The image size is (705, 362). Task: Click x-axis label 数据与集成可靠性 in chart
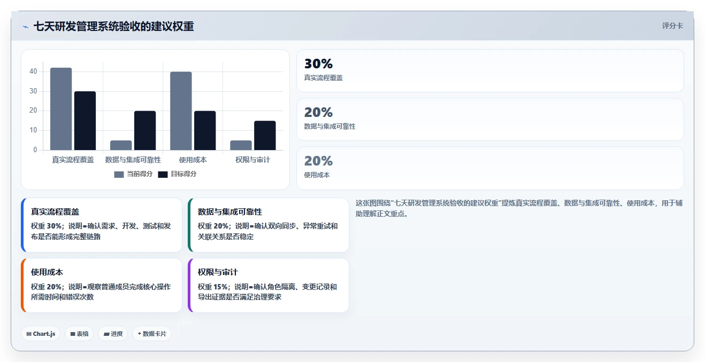point(133,160)
